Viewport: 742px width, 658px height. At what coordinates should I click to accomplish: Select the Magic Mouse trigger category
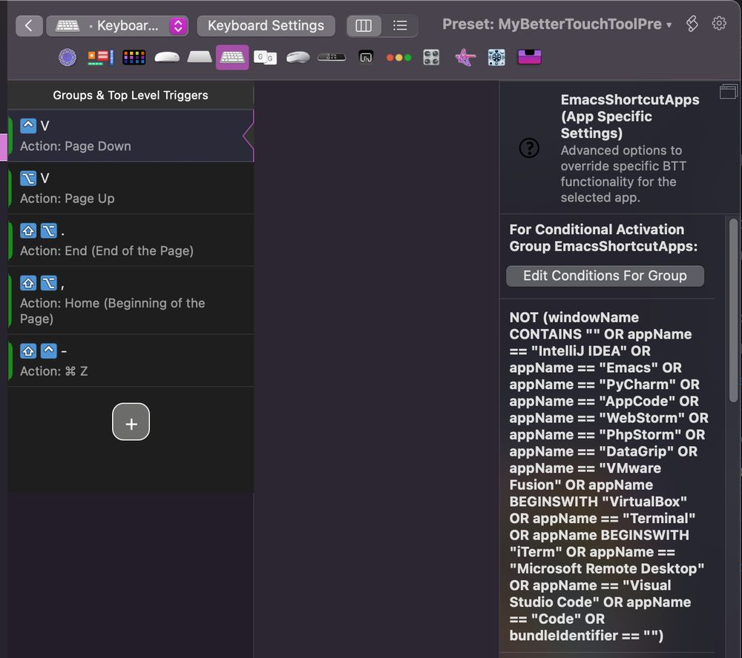(166, 57)
